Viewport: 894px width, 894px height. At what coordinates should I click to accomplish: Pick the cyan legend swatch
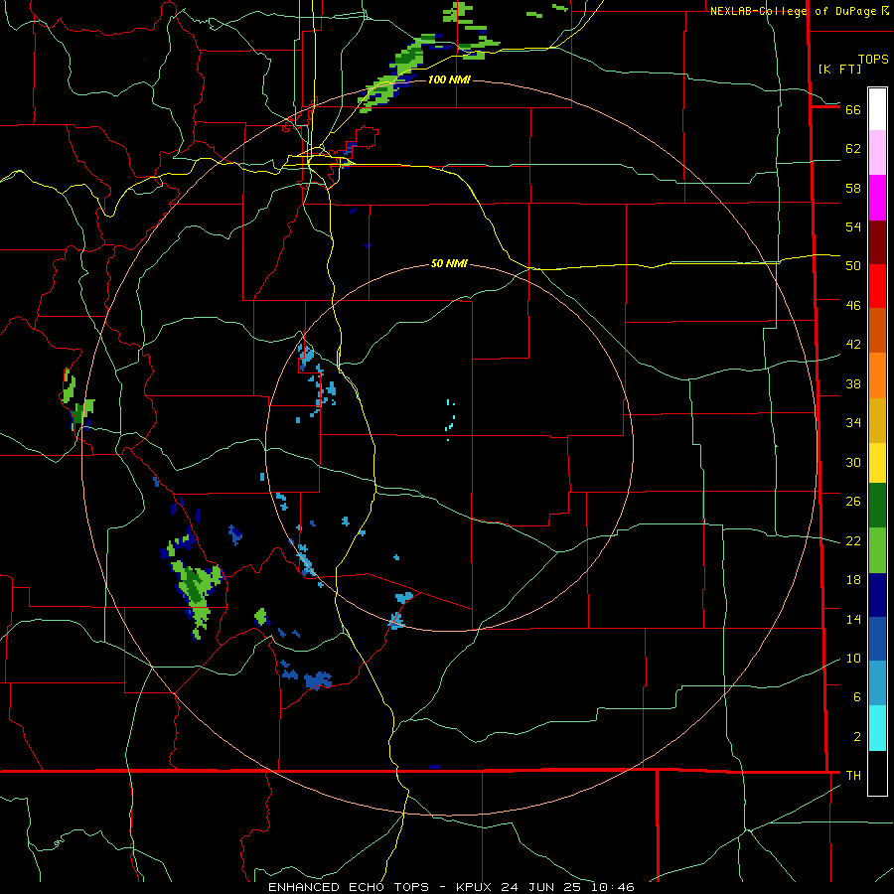coord(877,728)
